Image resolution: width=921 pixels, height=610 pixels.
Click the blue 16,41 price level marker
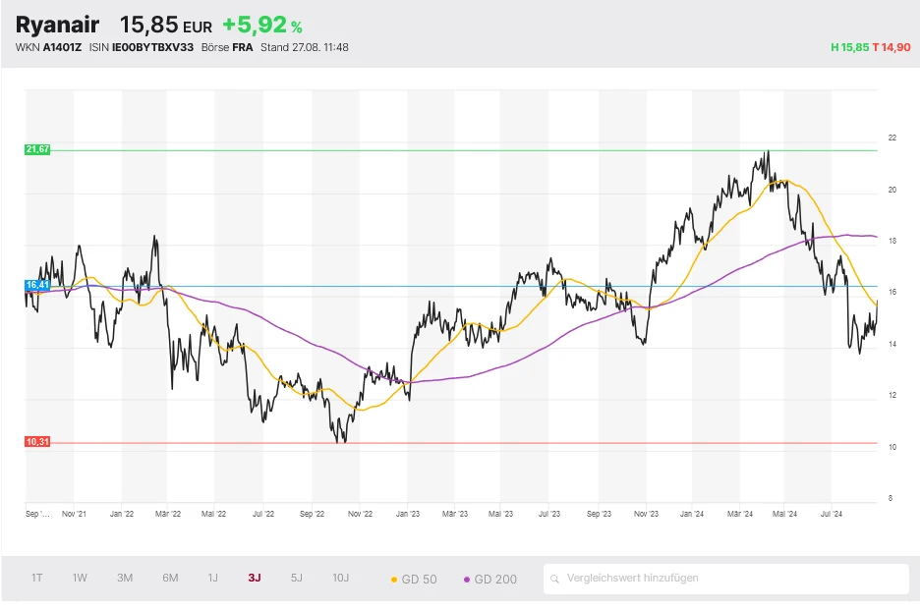pos(37,285)
